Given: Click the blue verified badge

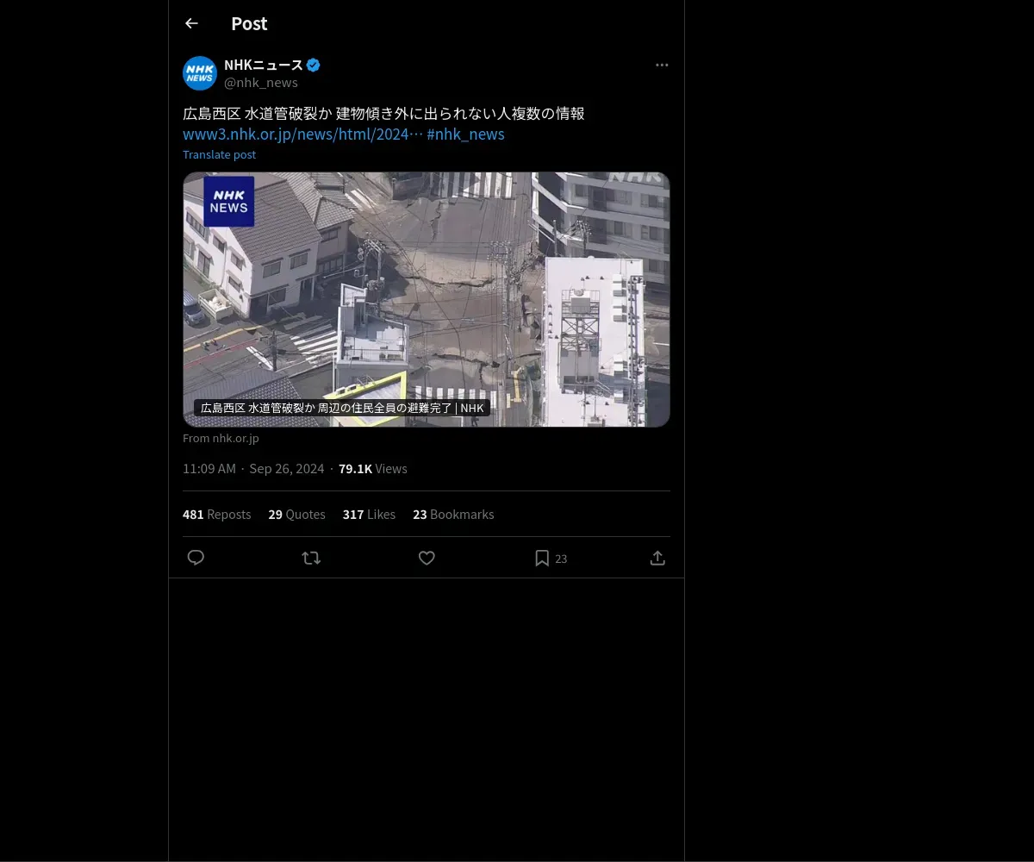Looking at the screenshot, I should [314, 65].
